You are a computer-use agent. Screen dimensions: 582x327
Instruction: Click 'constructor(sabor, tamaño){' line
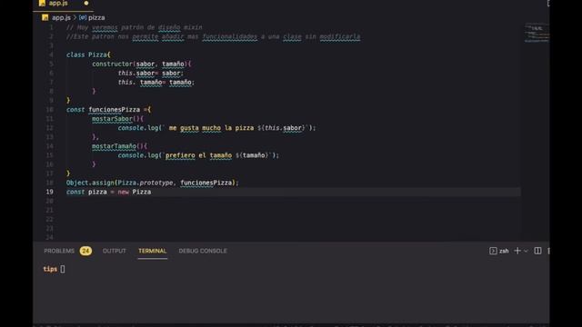click(142, 64)
